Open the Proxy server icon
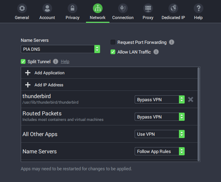 click(148, 8)
